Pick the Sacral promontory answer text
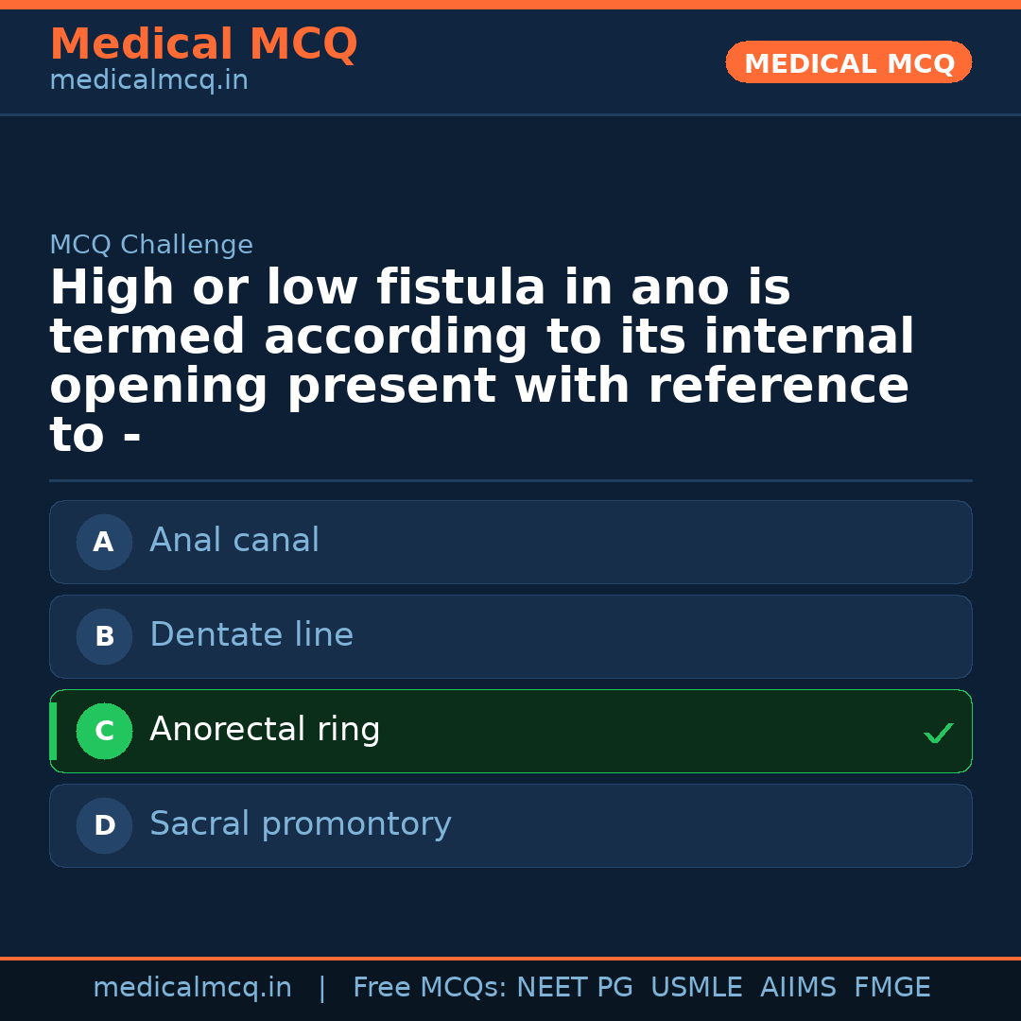Image resolution: width=1021 pixels, height=1021 pixels. 301,824
